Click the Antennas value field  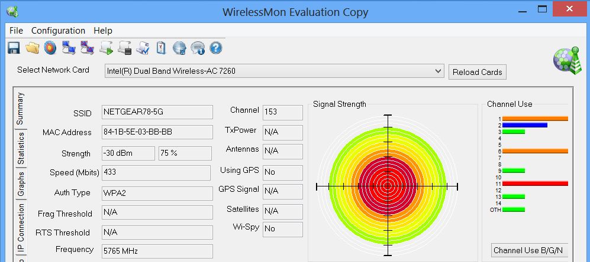pyautogui.click(x=283, y=151)
